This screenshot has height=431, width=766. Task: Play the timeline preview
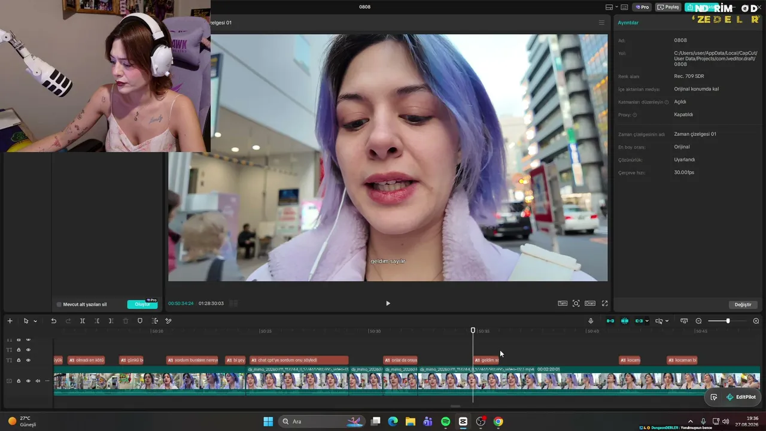(x=388, y=303)
